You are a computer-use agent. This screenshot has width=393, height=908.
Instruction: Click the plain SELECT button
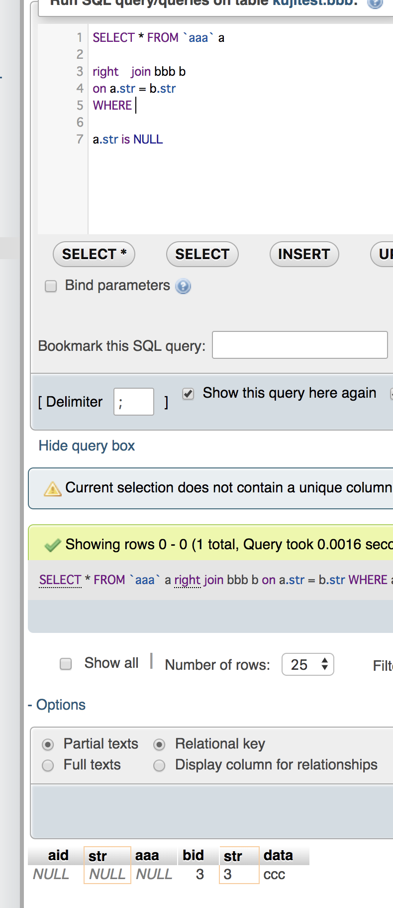coord(202,254)
